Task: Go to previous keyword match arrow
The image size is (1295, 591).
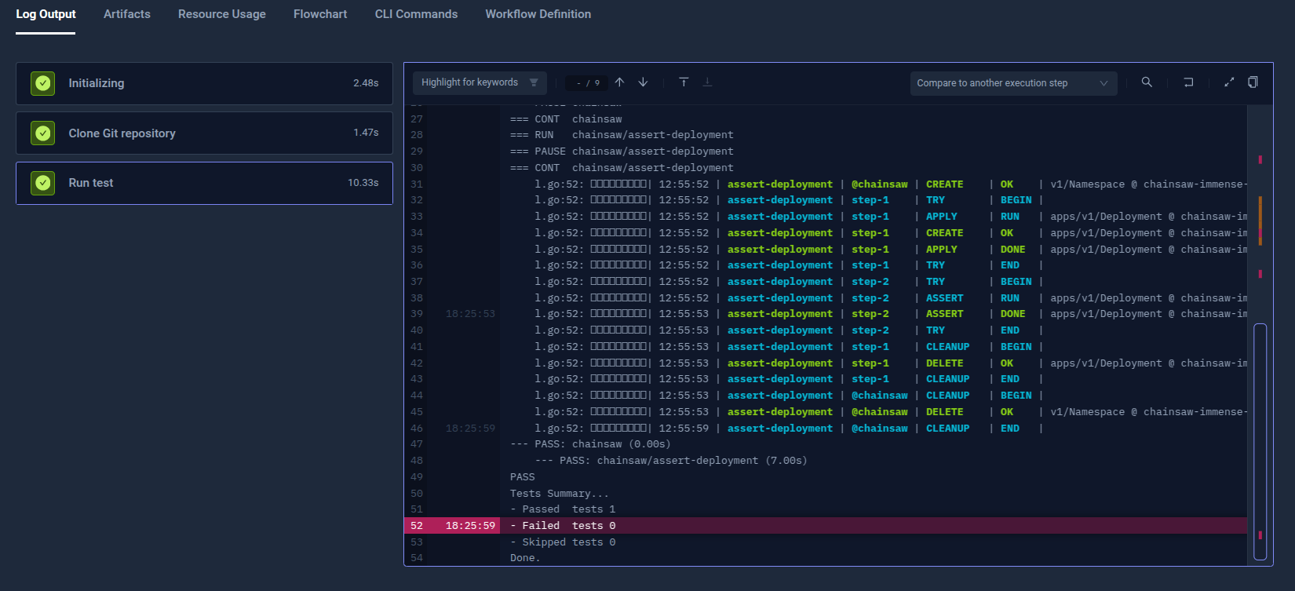Action: [619, 82]
